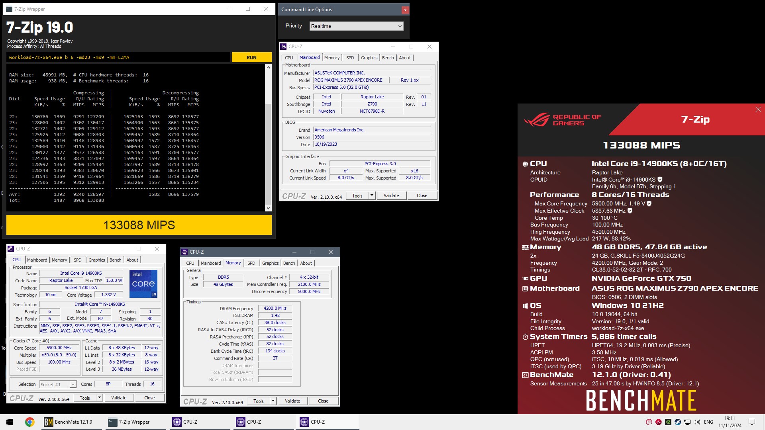Click the CAS# Latency value 38.0 clocks
This screenshot has width=765, height=430.
[x=275, y=322]
